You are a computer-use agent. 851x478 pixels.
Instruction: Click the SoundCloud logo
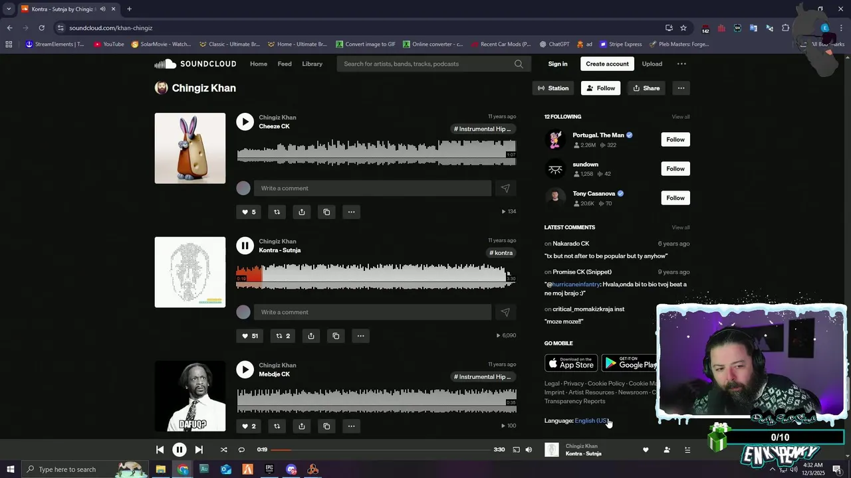tap(195, 64)
